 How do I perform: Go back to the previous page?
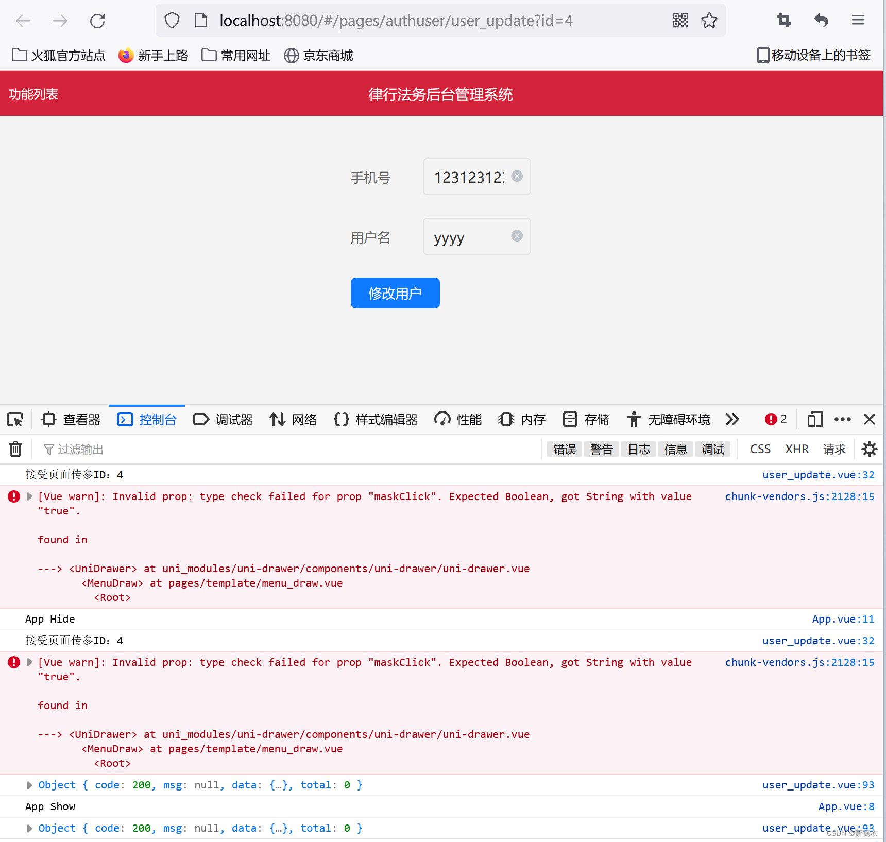pyautogui.click(x=23, y=21)
